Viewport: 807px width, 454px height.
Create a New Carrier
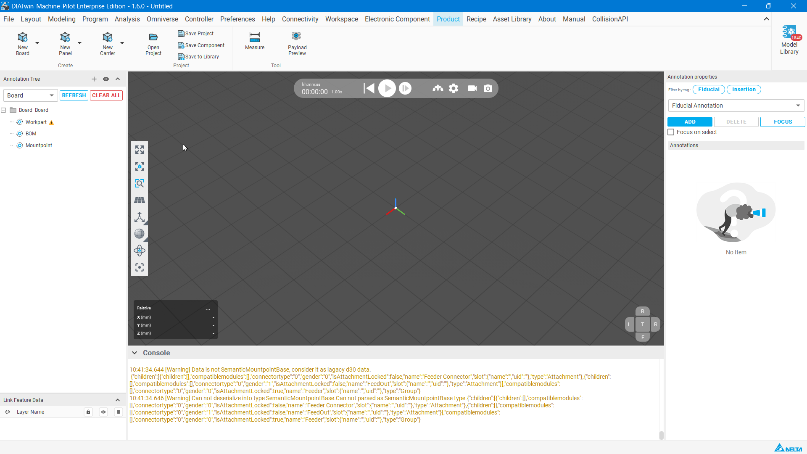coord(108,43)
